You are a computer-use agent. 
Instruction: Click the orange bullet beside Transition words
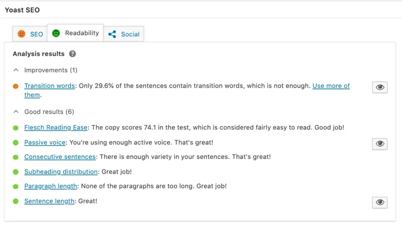(16, 86)
